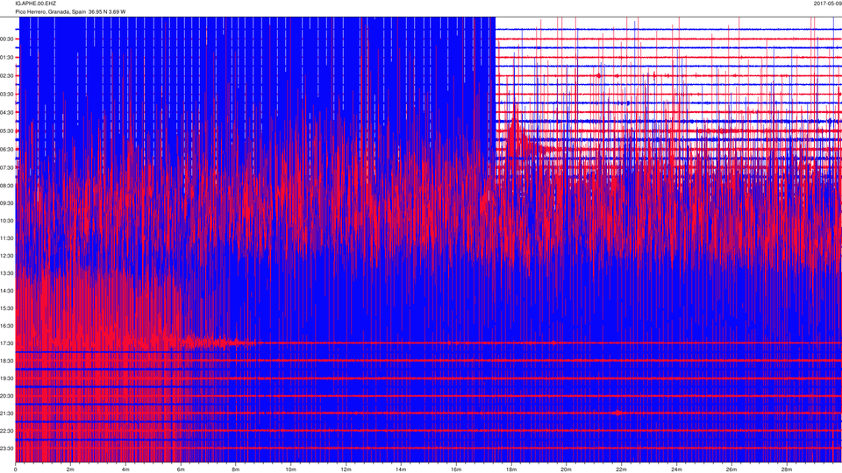The width and height of the screenshot is (842, 473).
Task: Click the 2m axis tick label
Action: click(70, 469)
